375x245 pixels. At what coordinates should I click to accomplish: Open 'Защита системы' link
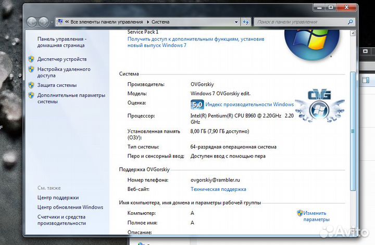[57, 85]
